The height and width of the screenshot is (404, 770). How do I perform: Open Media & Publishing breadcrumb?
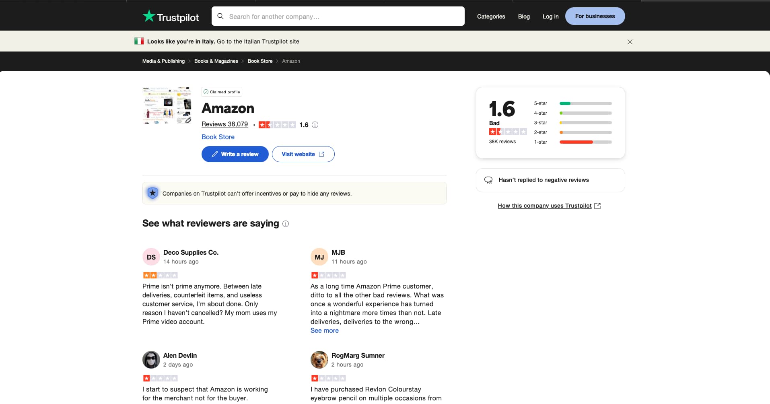tap(163, 61)
